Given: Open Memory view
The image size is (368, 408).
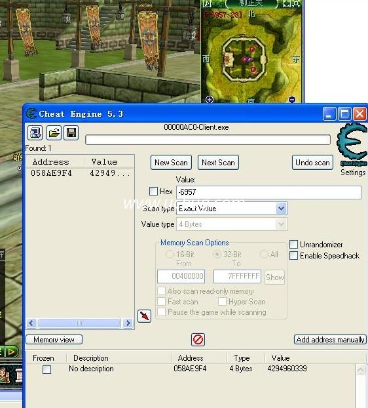Looking at the screenshot, I should [x=54, y=340].
